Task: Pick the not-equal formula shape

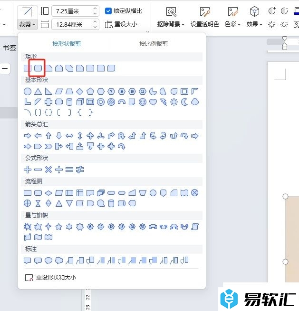Action: click(80, 170)
